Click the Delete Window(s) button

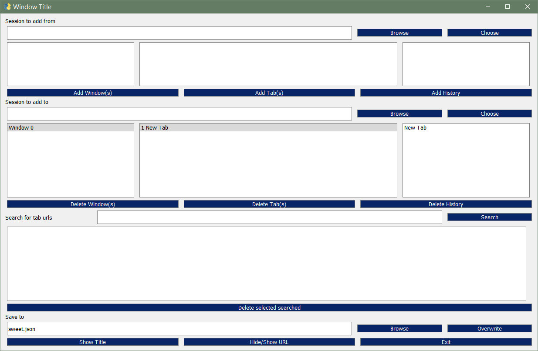(x=92, y=204)
